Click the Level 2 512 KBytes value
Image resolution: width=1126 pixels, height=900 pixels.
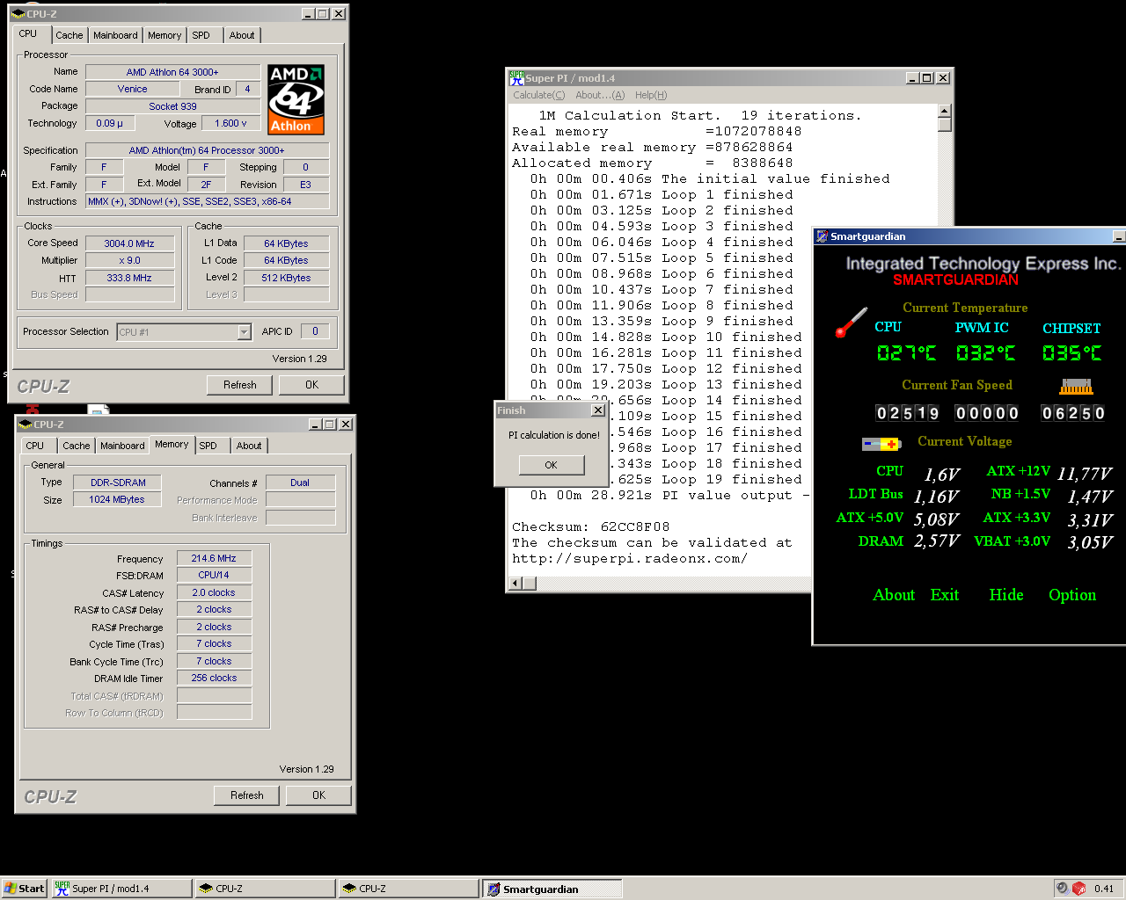tap(287, 278)
